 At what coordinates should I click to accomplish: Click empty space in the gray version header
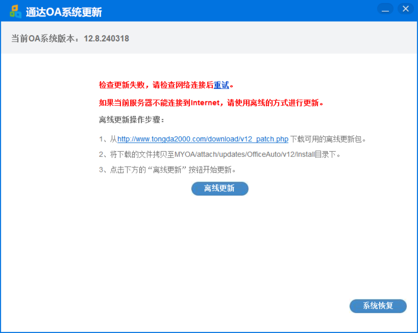[x=272, y=38]
